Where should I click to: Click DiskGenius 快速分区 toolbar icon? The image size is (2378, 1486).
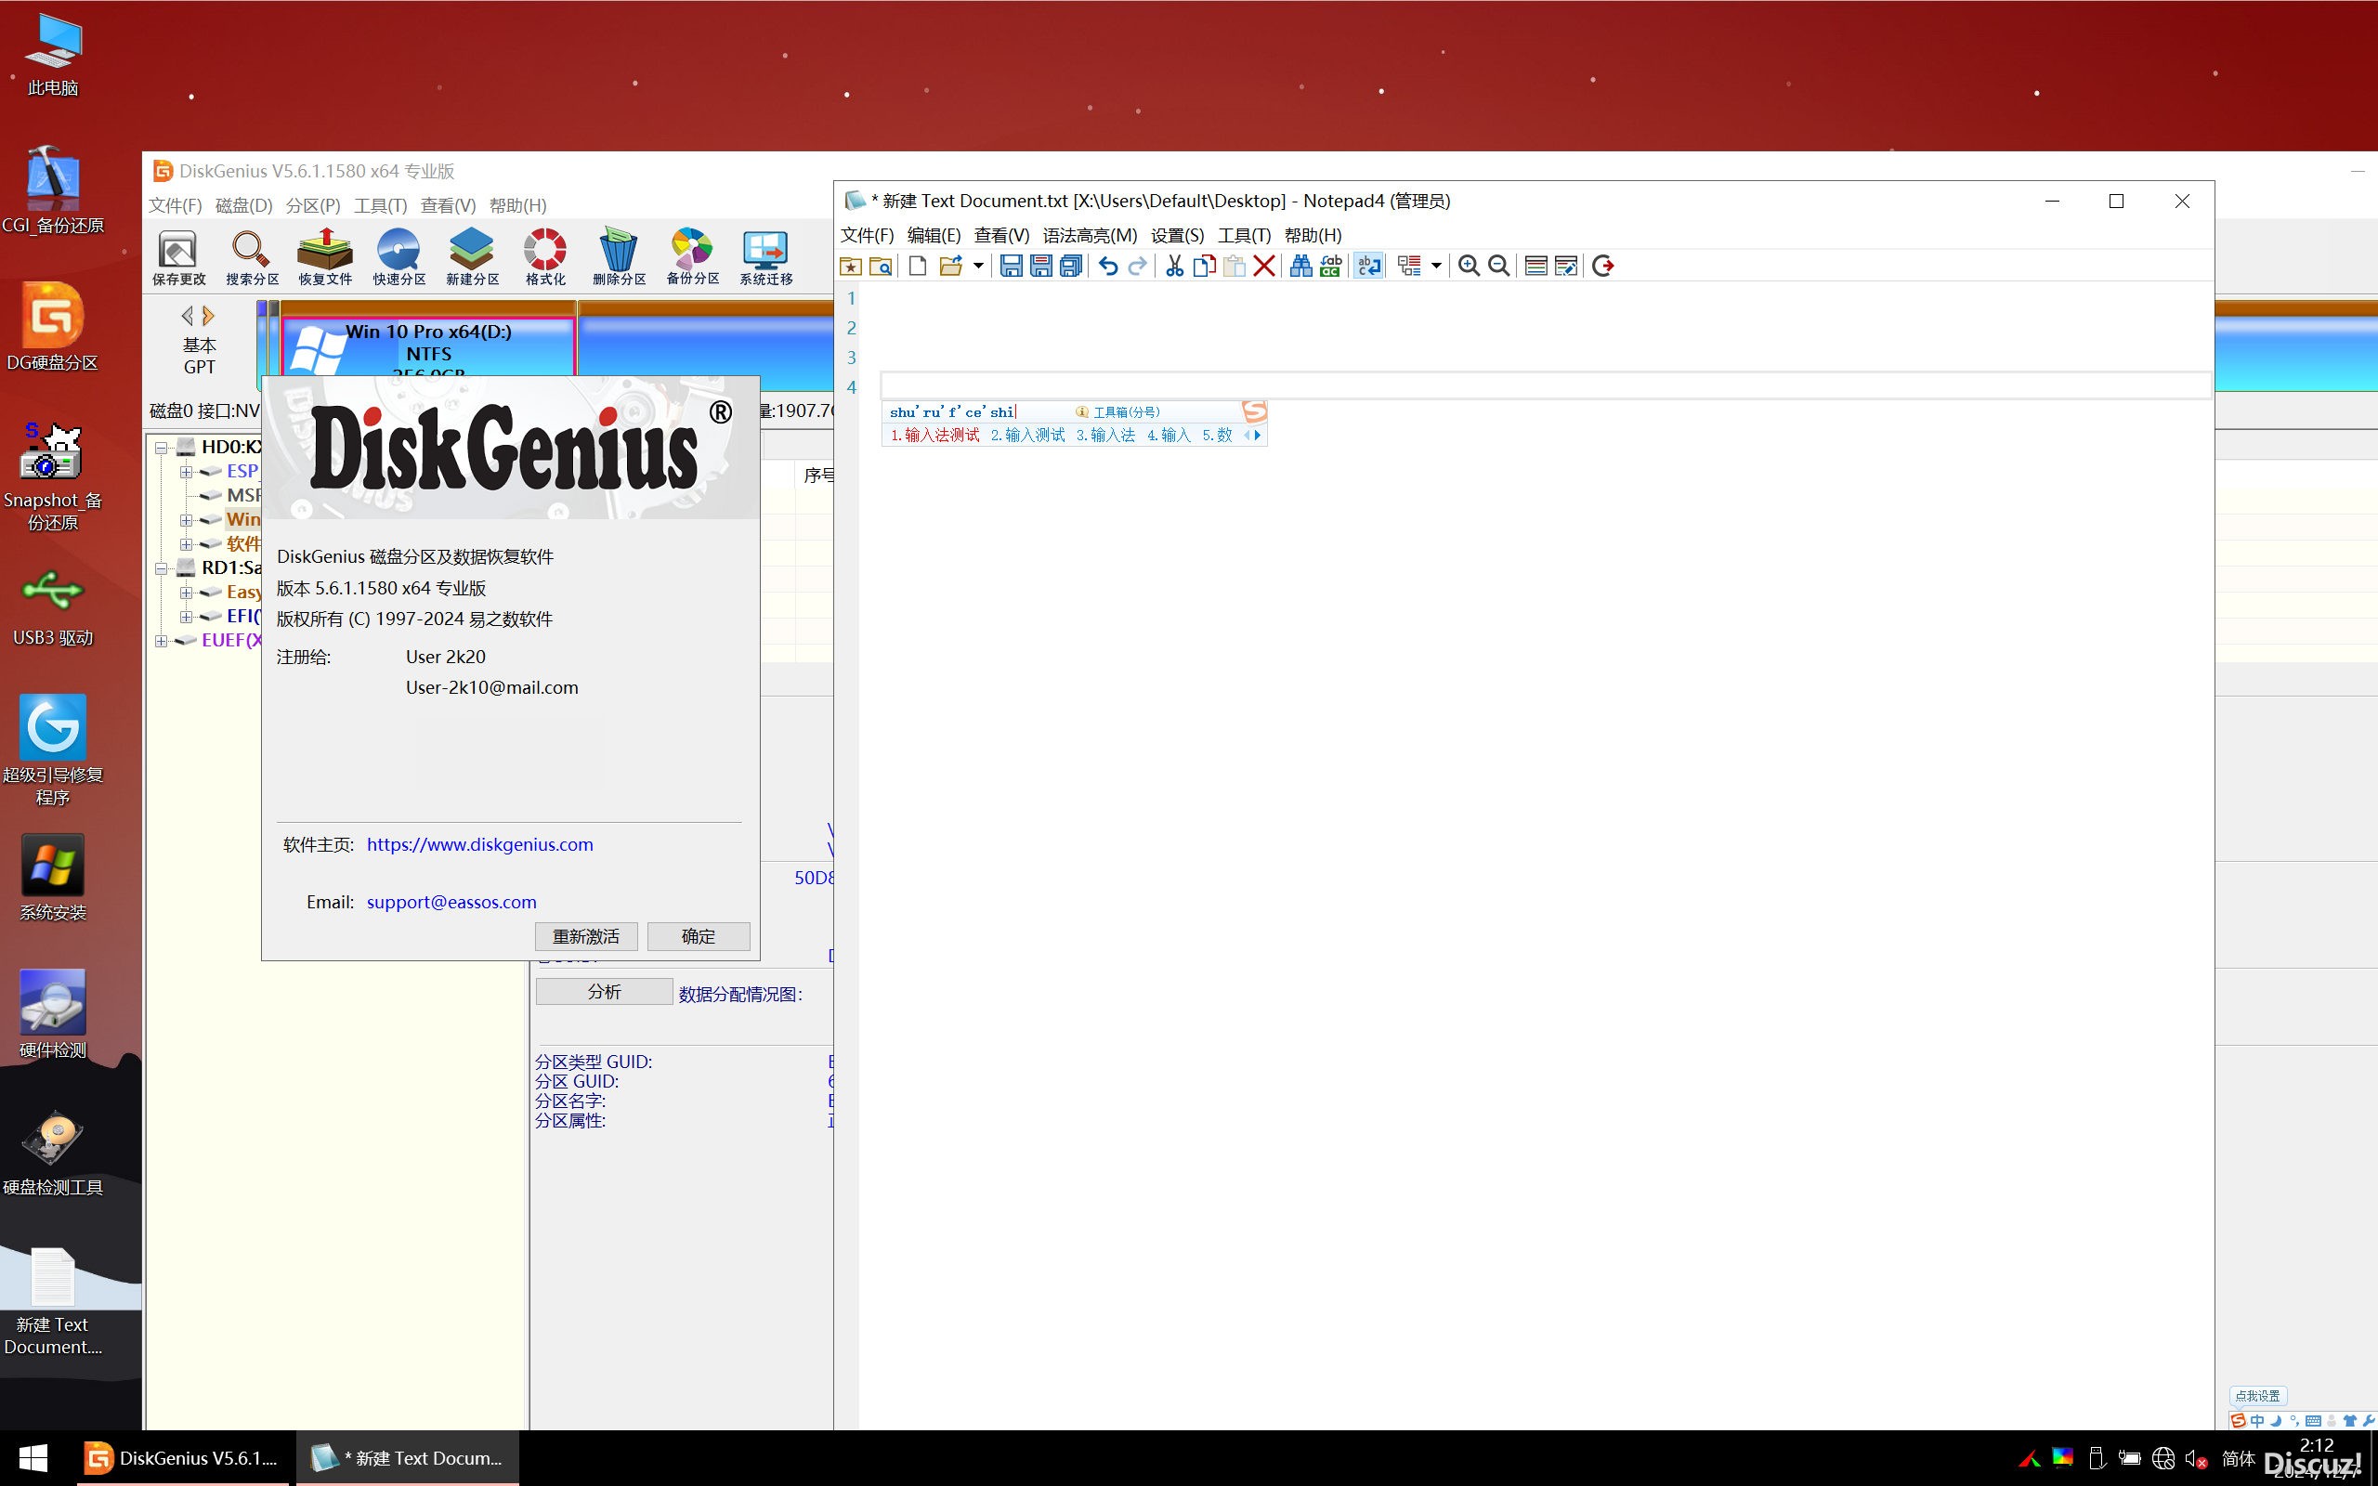coord(399,257)
